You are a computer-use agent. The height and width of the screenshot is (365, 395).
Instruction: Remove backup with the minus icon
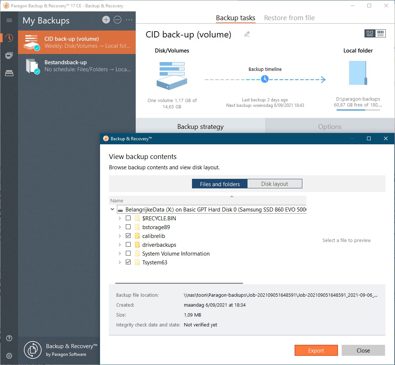[117, 19]
